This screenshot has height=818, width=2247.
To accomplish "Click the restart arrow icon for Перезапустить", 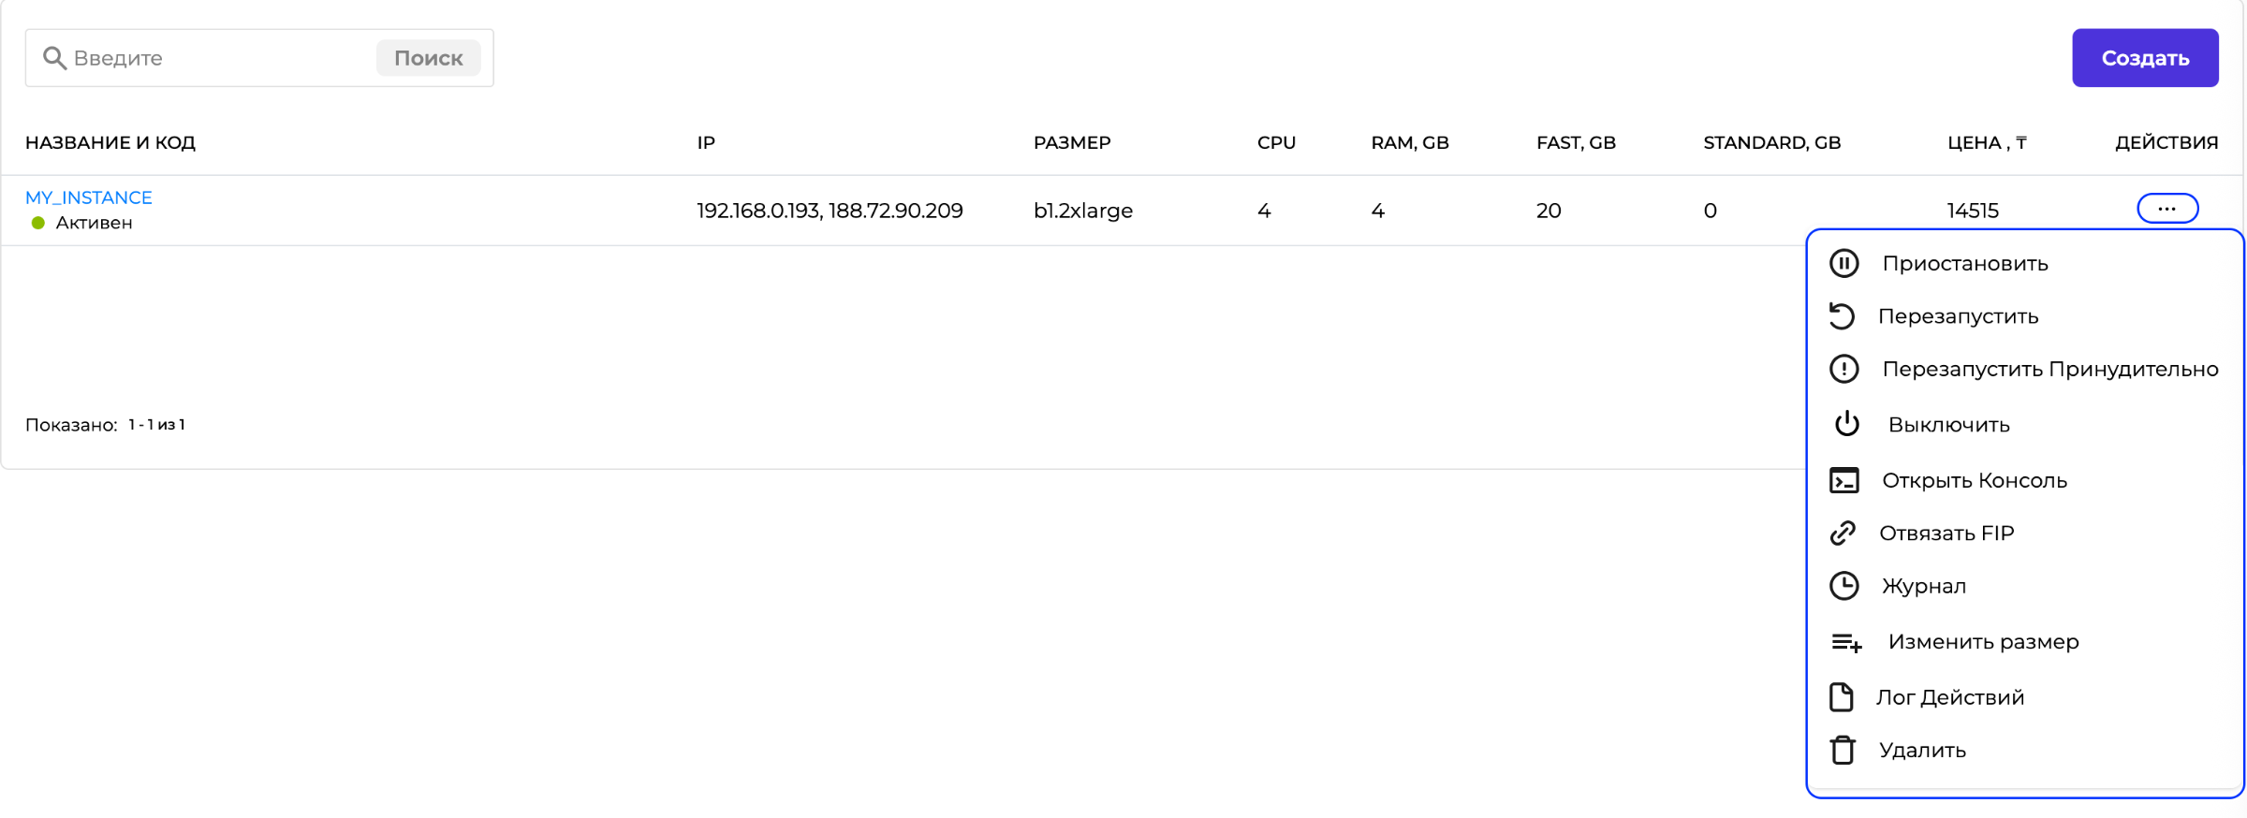I will pyautogui.click(x=1842, y=316).
